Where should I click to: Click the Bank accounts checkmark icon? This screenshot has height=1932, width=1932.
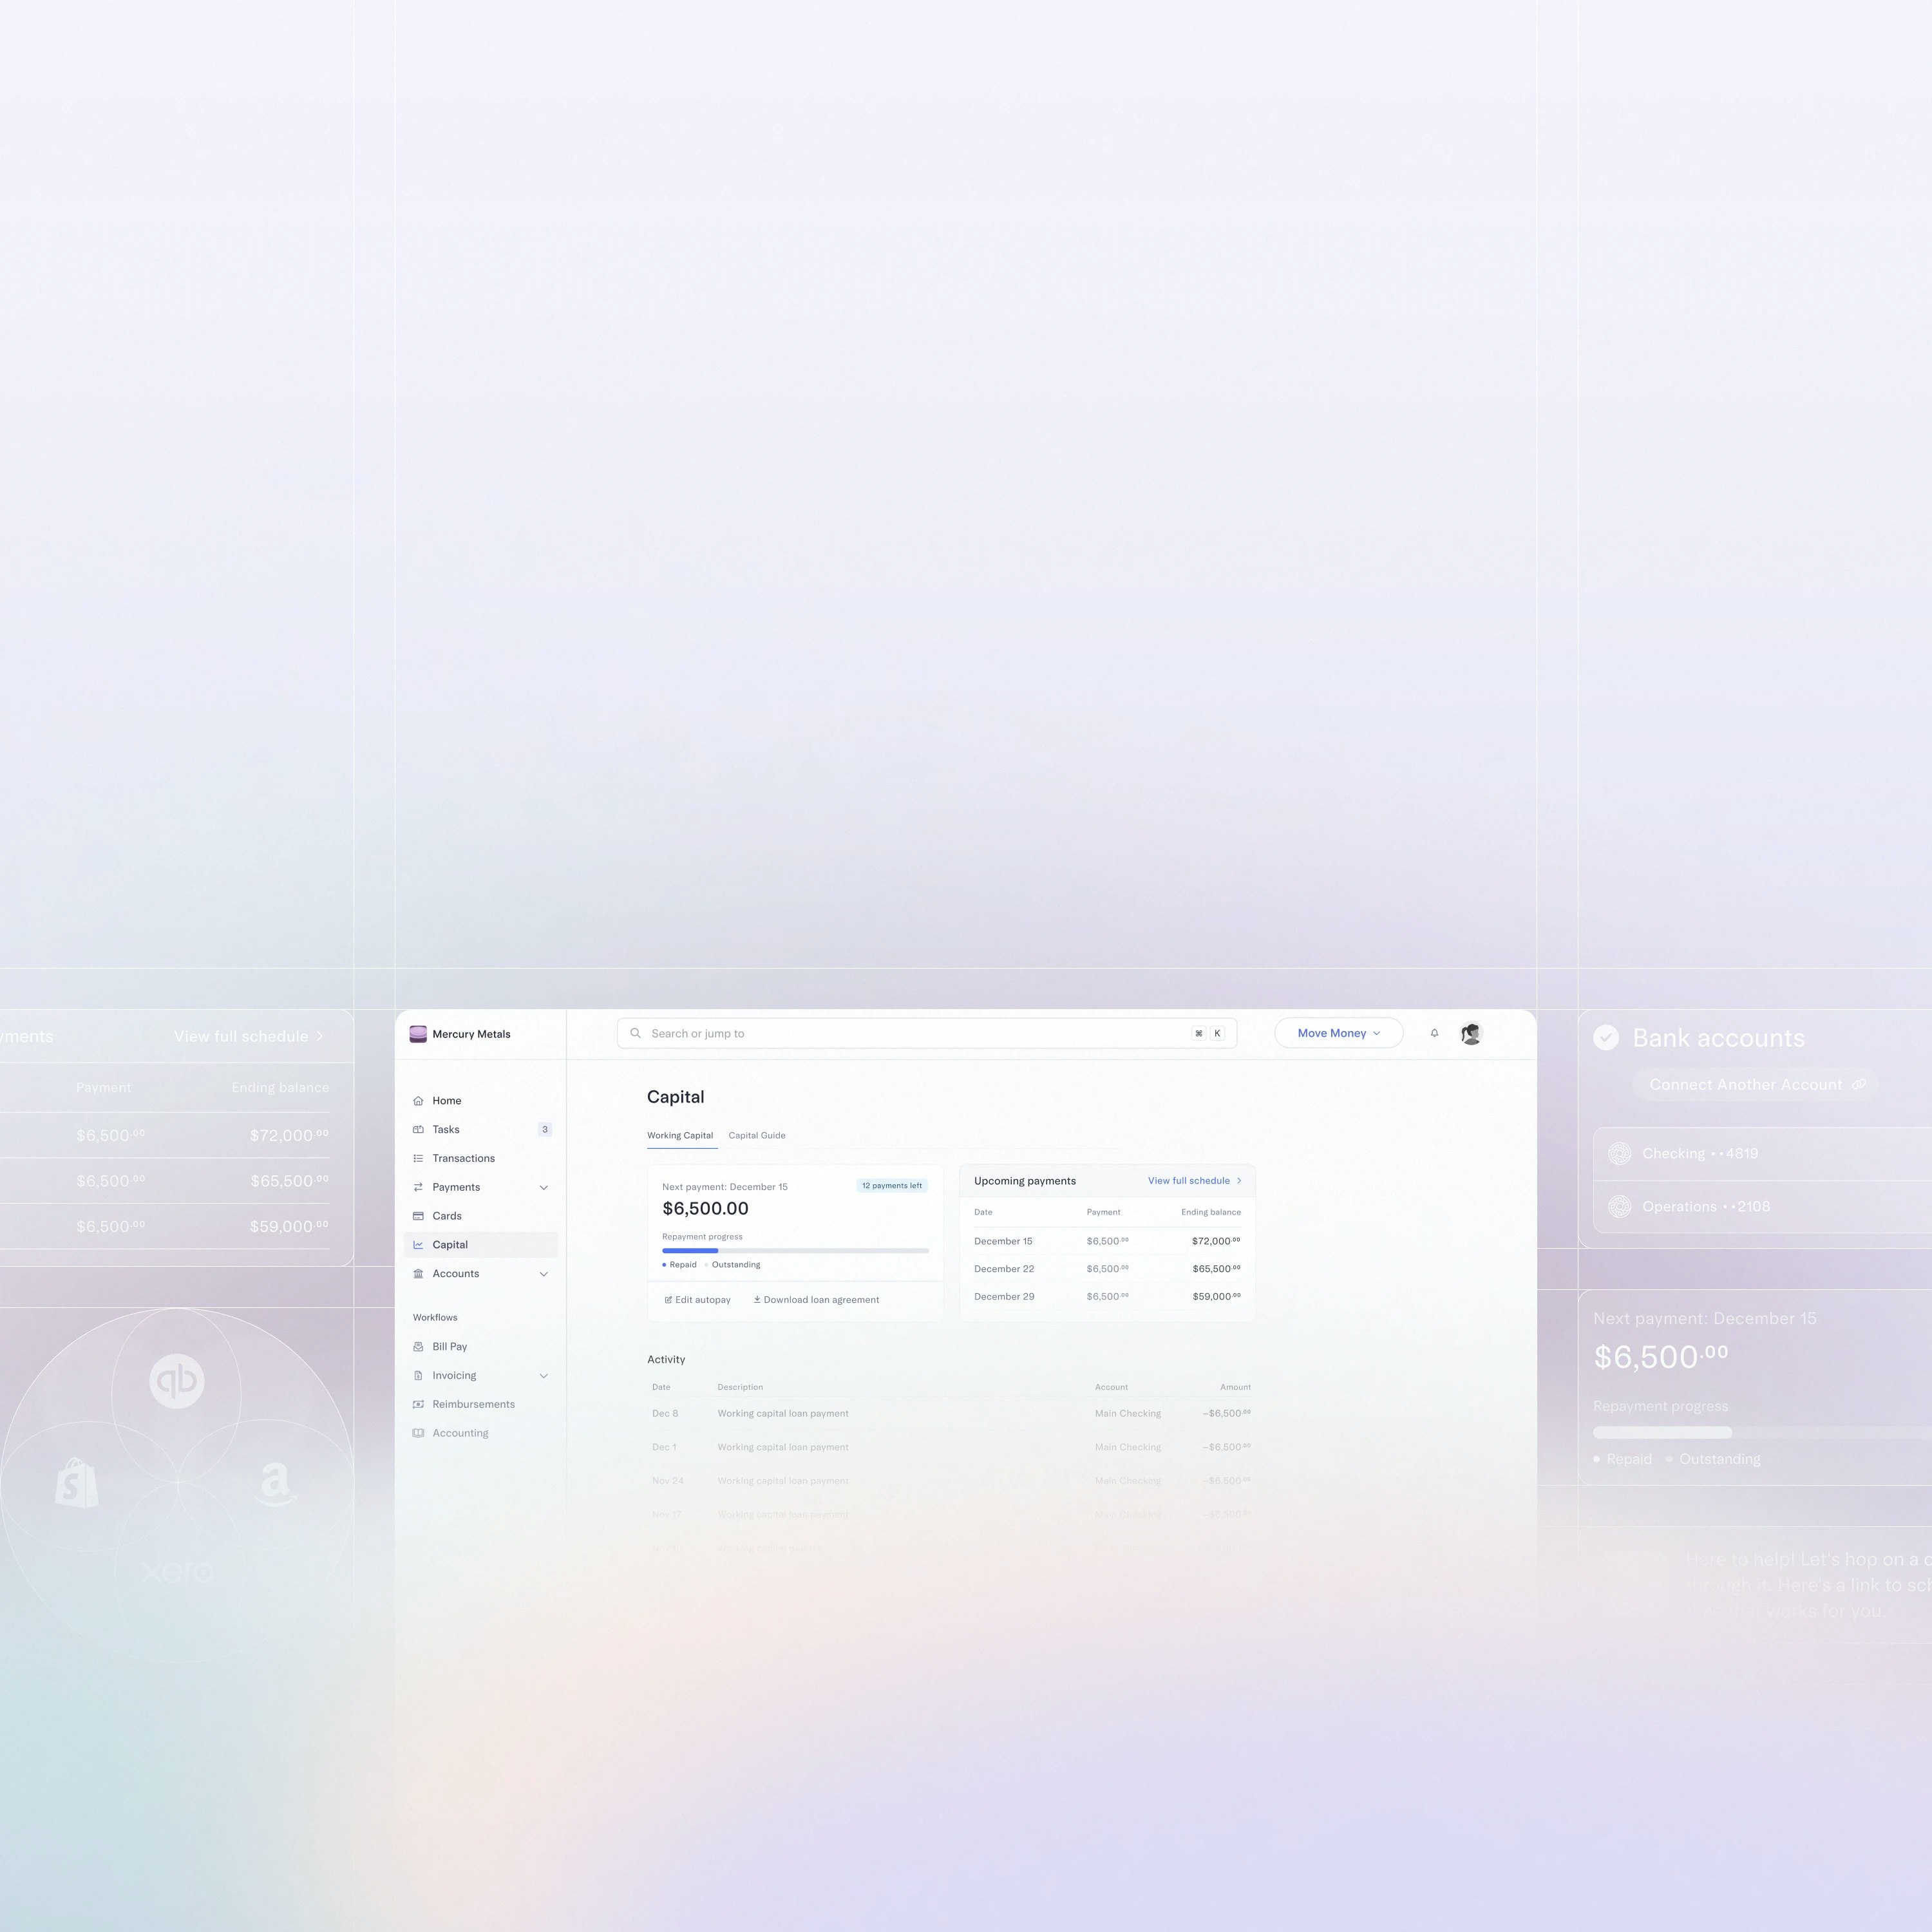tap(1606, 1038)
